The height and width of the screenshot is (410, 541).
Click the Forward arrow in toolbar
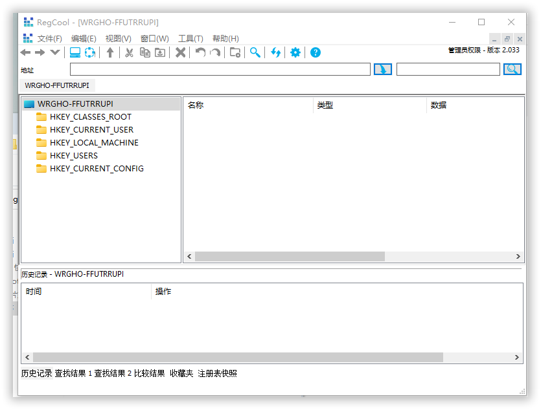click(x=40, y=52)
